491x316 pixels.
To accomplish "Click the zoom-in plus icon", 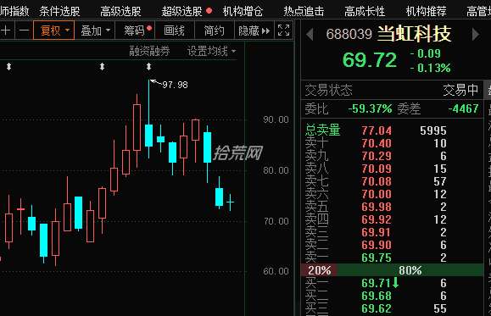I will click(x=6, y=30).
